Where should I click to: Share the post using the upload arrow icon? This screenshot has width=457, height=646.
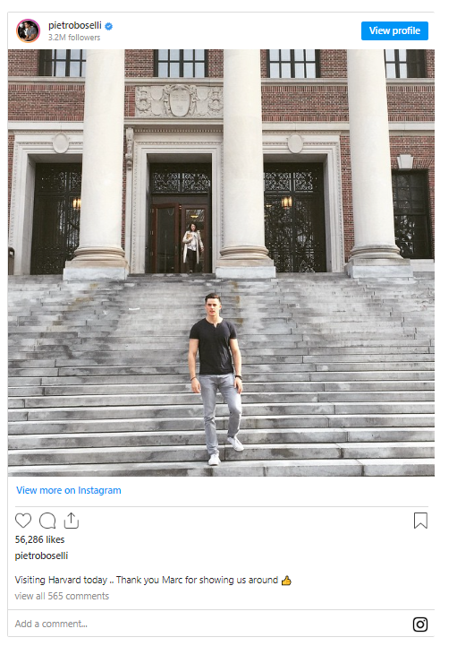(x=72, y=521)
